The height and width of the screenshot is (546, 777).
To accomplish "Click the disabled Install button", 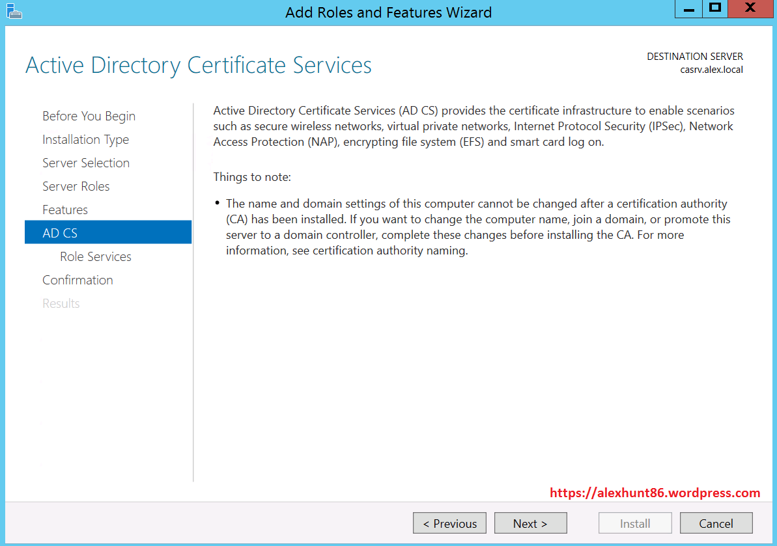I will (x=634, y=523).
